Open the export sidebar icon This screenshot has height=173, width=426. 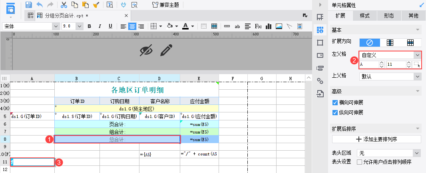click(x=320, y=94)
